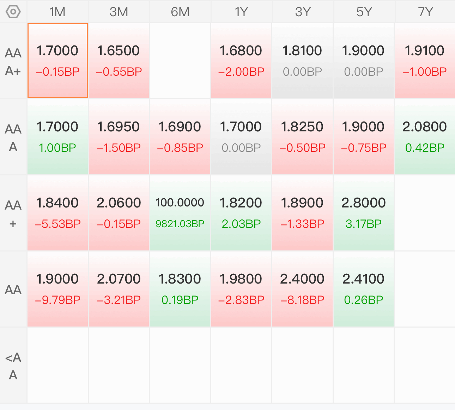Image resolution: width=455 pixels, height=410 pixels.
Task: Select the 7Y column header
Action: tap(425, 12)
